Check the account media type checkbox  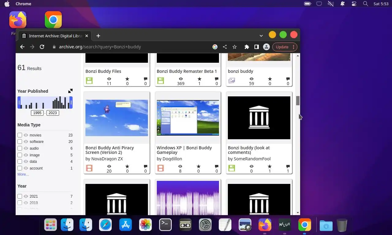point(20,168)
